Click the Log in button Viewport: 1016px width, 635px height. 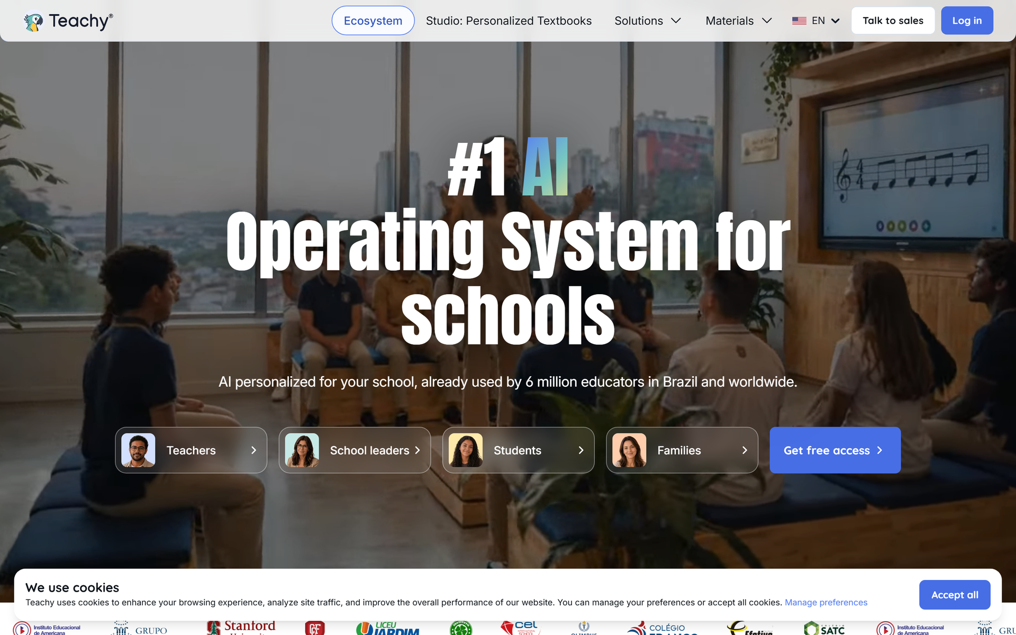(x=967, y=21)
